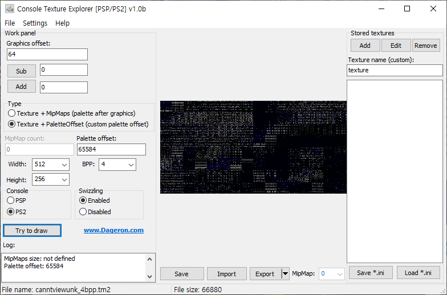Image resolution: width=447 pixels, height=295 pixels.
Task: Minimize the Console Texture Explorer window
Action: click(382, 9)
